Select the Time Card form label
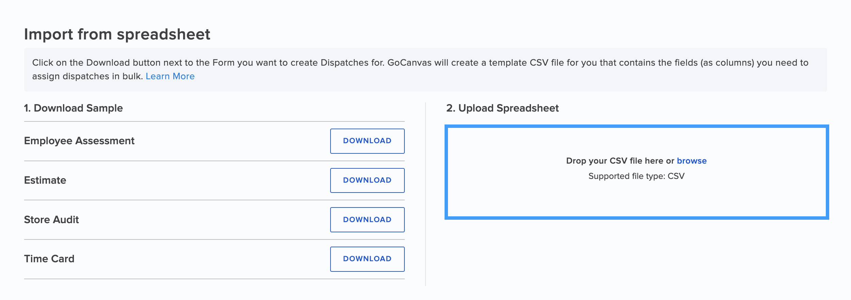 pos(50,259)
